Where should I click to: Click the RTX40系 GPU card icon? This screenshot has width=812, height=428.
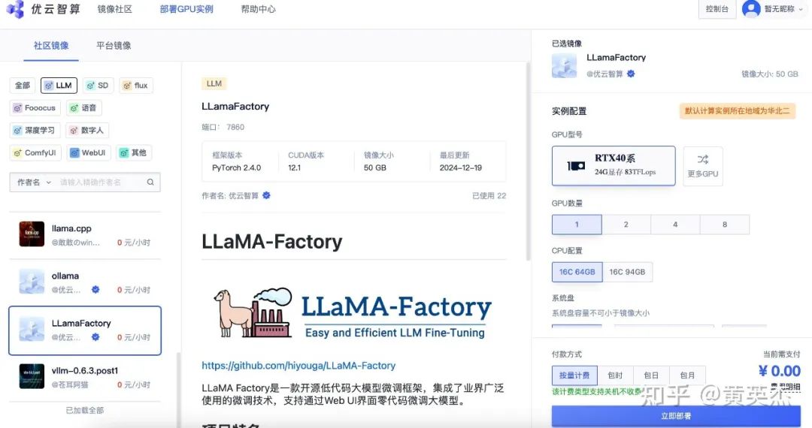(576, 166)
